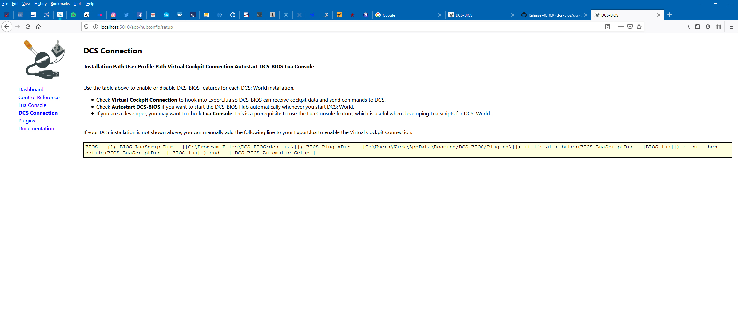Close the Google tab
The height and width of the screenshot is (322, 738).
tap(440, 15)
